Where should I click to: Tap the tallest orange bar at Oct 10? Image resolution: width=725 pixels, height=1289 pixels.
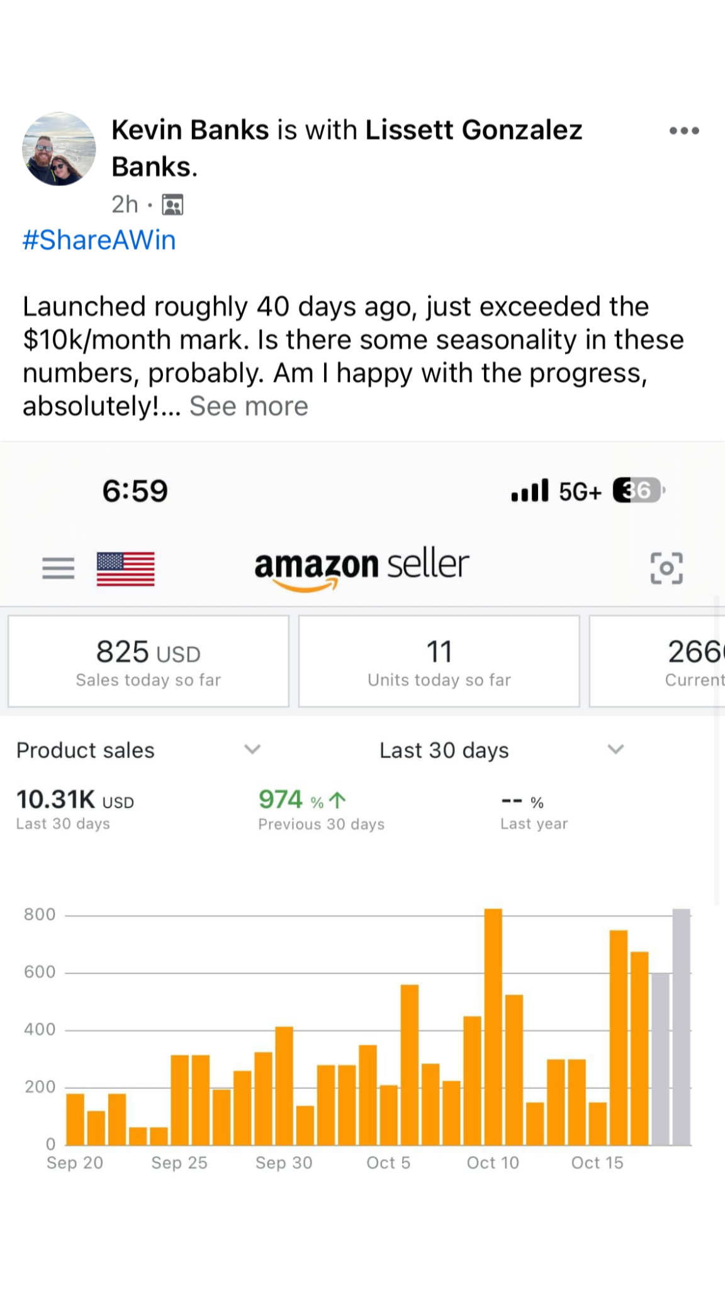[493, 1026]
